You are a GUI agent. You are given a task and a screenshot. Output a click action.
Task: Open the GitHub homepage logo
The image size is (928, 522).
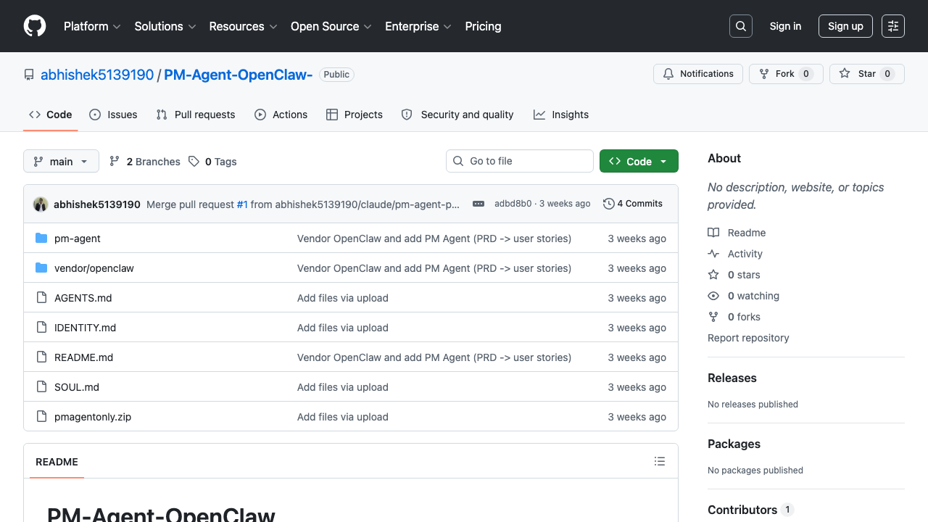(35, 26)
